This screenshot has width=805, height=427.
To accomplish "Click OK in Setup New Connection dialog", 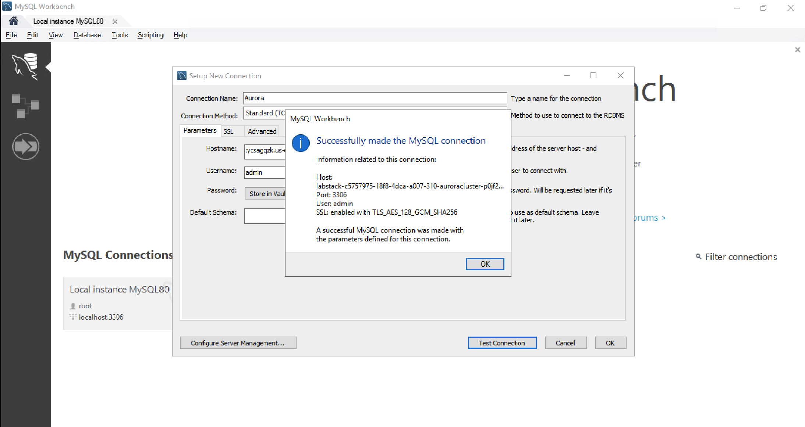I will pyautogui.click(x=610, y=343).
